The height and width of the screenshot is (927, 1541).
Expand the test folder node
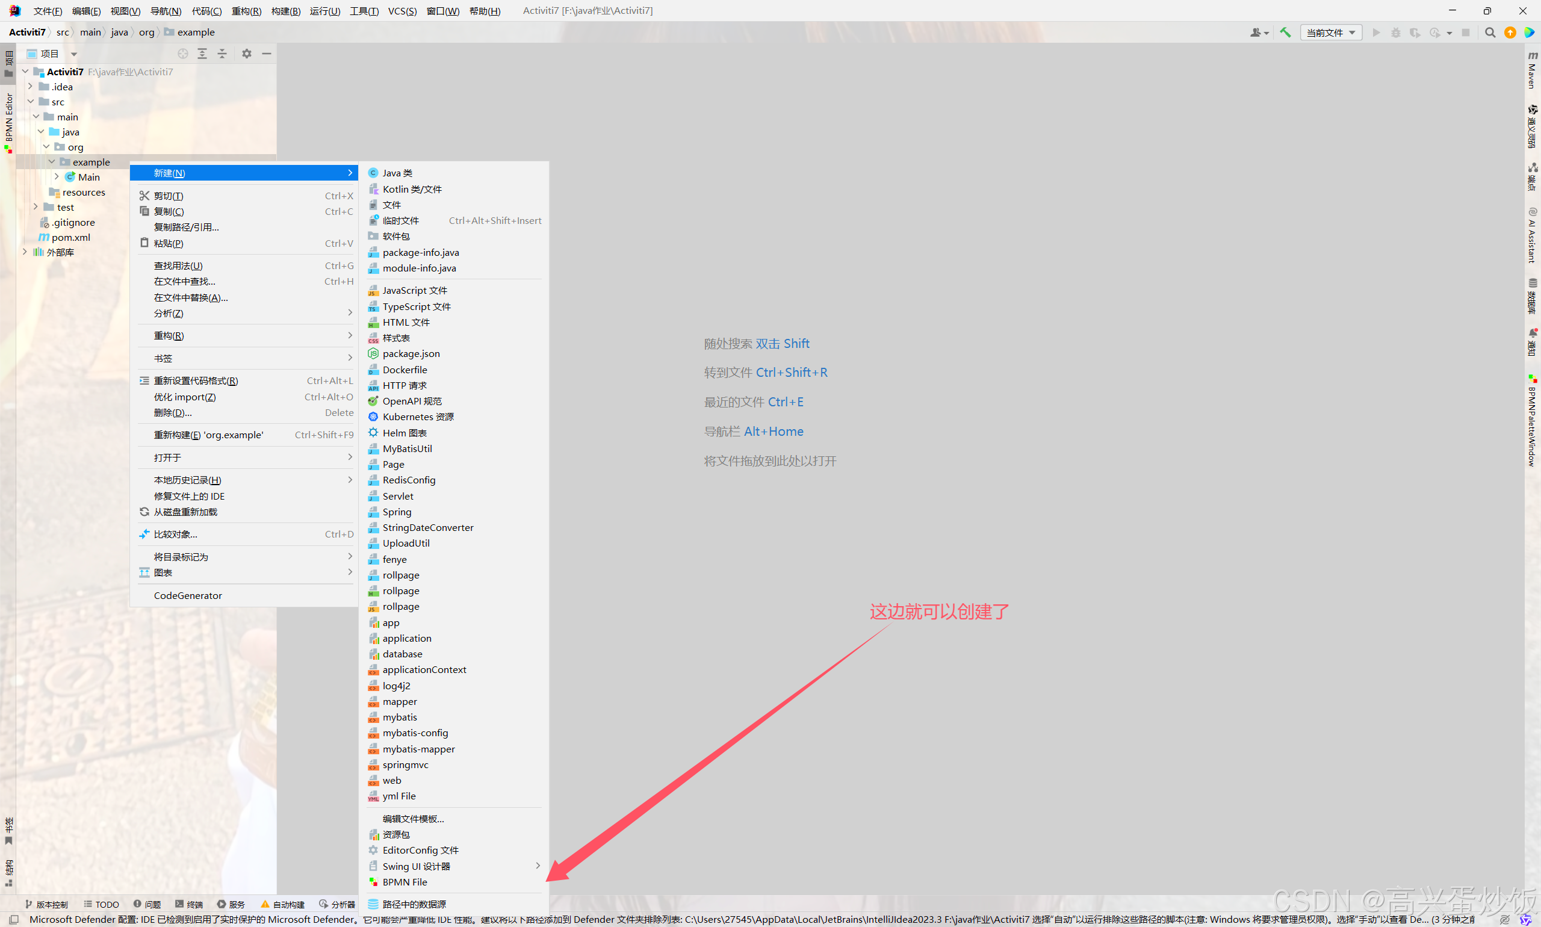point(36,206)
